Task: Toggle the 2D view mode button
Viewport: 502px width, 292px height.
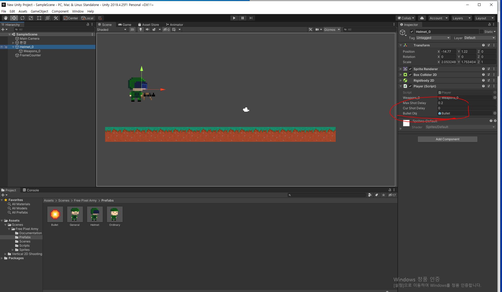Action: click(132, 29)
